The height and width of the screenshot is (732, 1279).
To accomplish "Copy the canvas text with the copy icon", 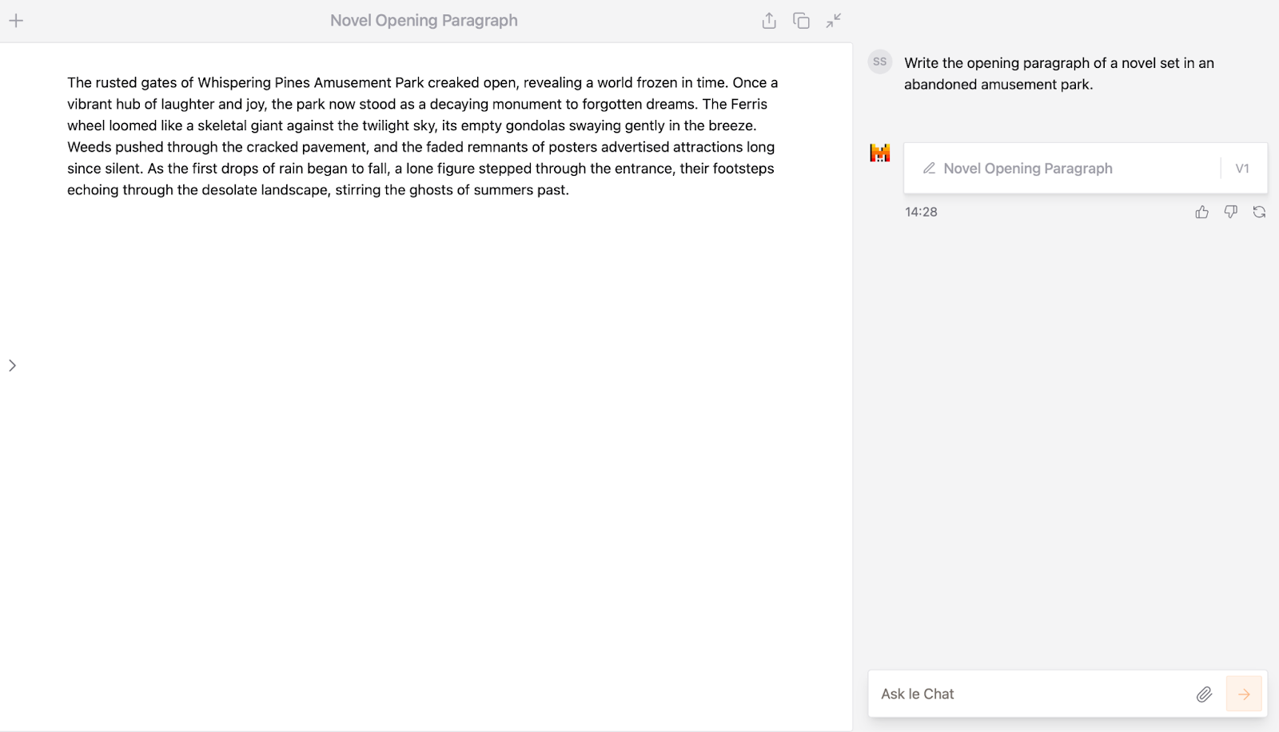I will (x=801, y=21).
